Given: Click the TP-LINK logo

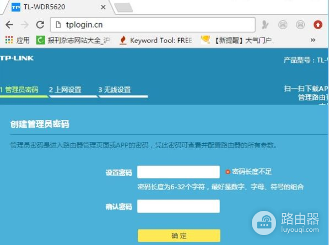Looking at the screenshot, I should pyautogui.click(x=17, y=58).
